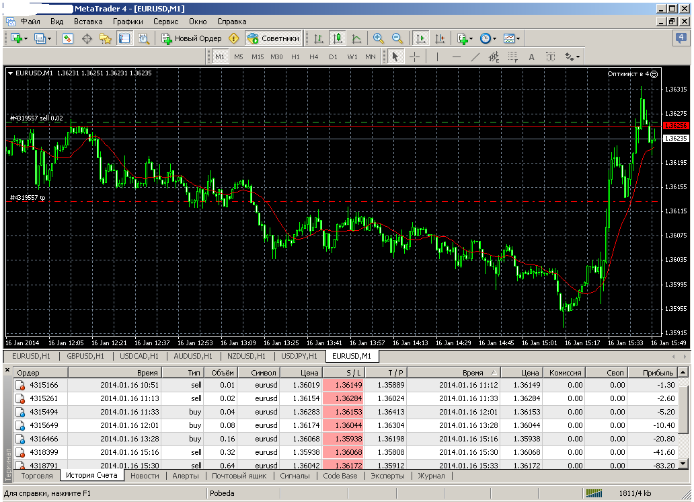This screenshot has height=502, width=694.
Task: Click the Новый Ордер button
Action: click(192, 38)
